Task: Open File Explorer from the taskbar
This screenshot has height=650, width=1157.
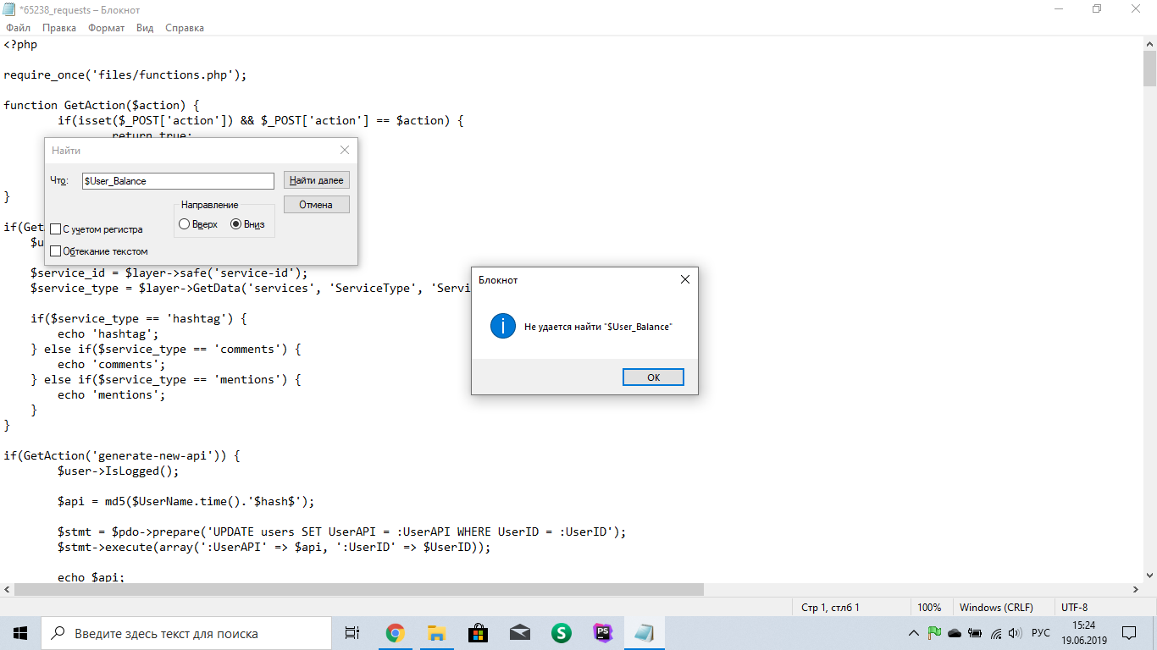Action: pos(436,633)
